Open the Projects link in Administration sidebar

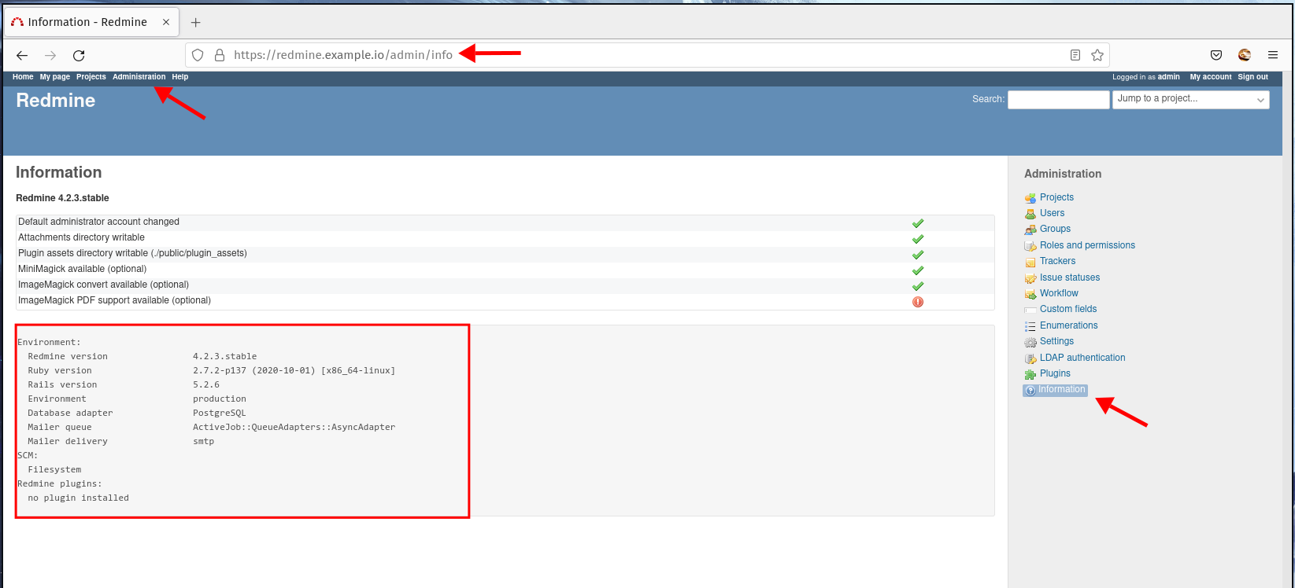point(1056,197)
